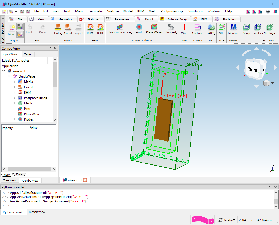Close the Python console panel
Screen dimensions: 279x225
pyautogui.click(x=275, y=187)
